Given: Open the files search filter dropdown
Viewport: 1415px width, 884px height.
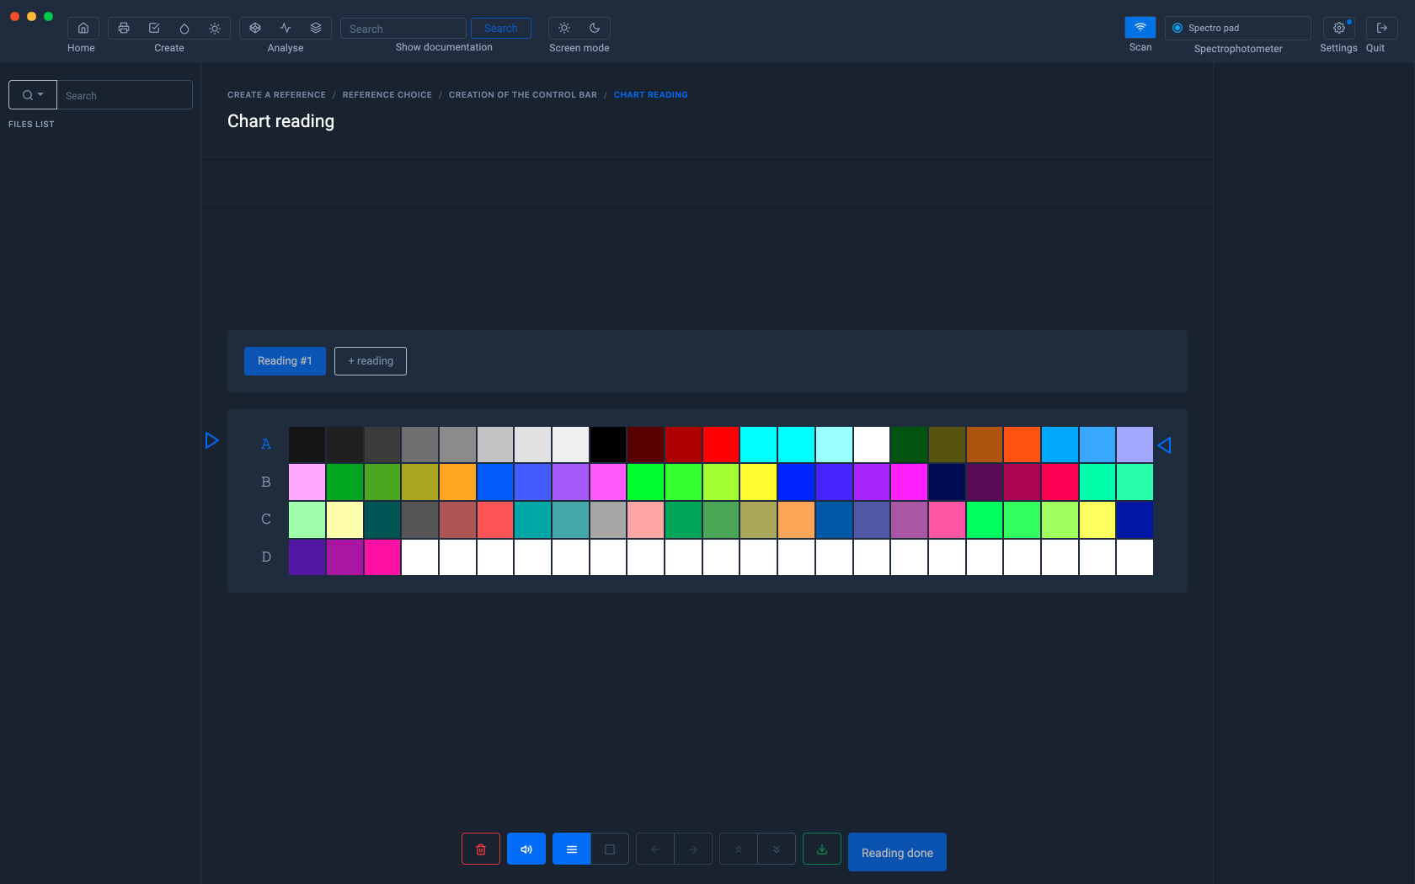Looking at the screenshot, I should click(33, 95).
